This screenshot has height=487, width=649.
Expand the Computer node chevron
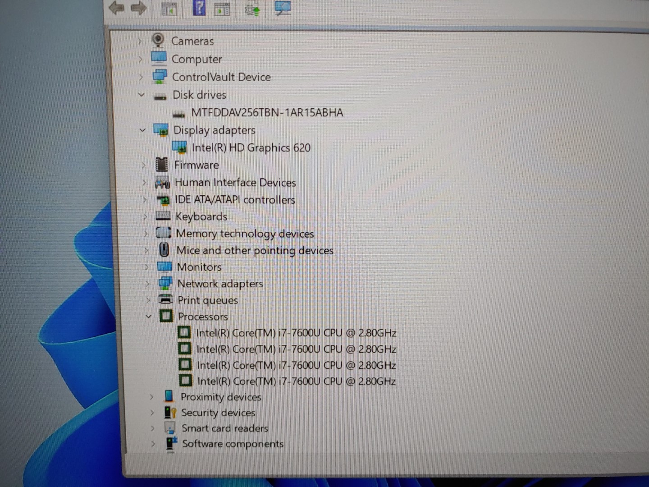[140, 59]
